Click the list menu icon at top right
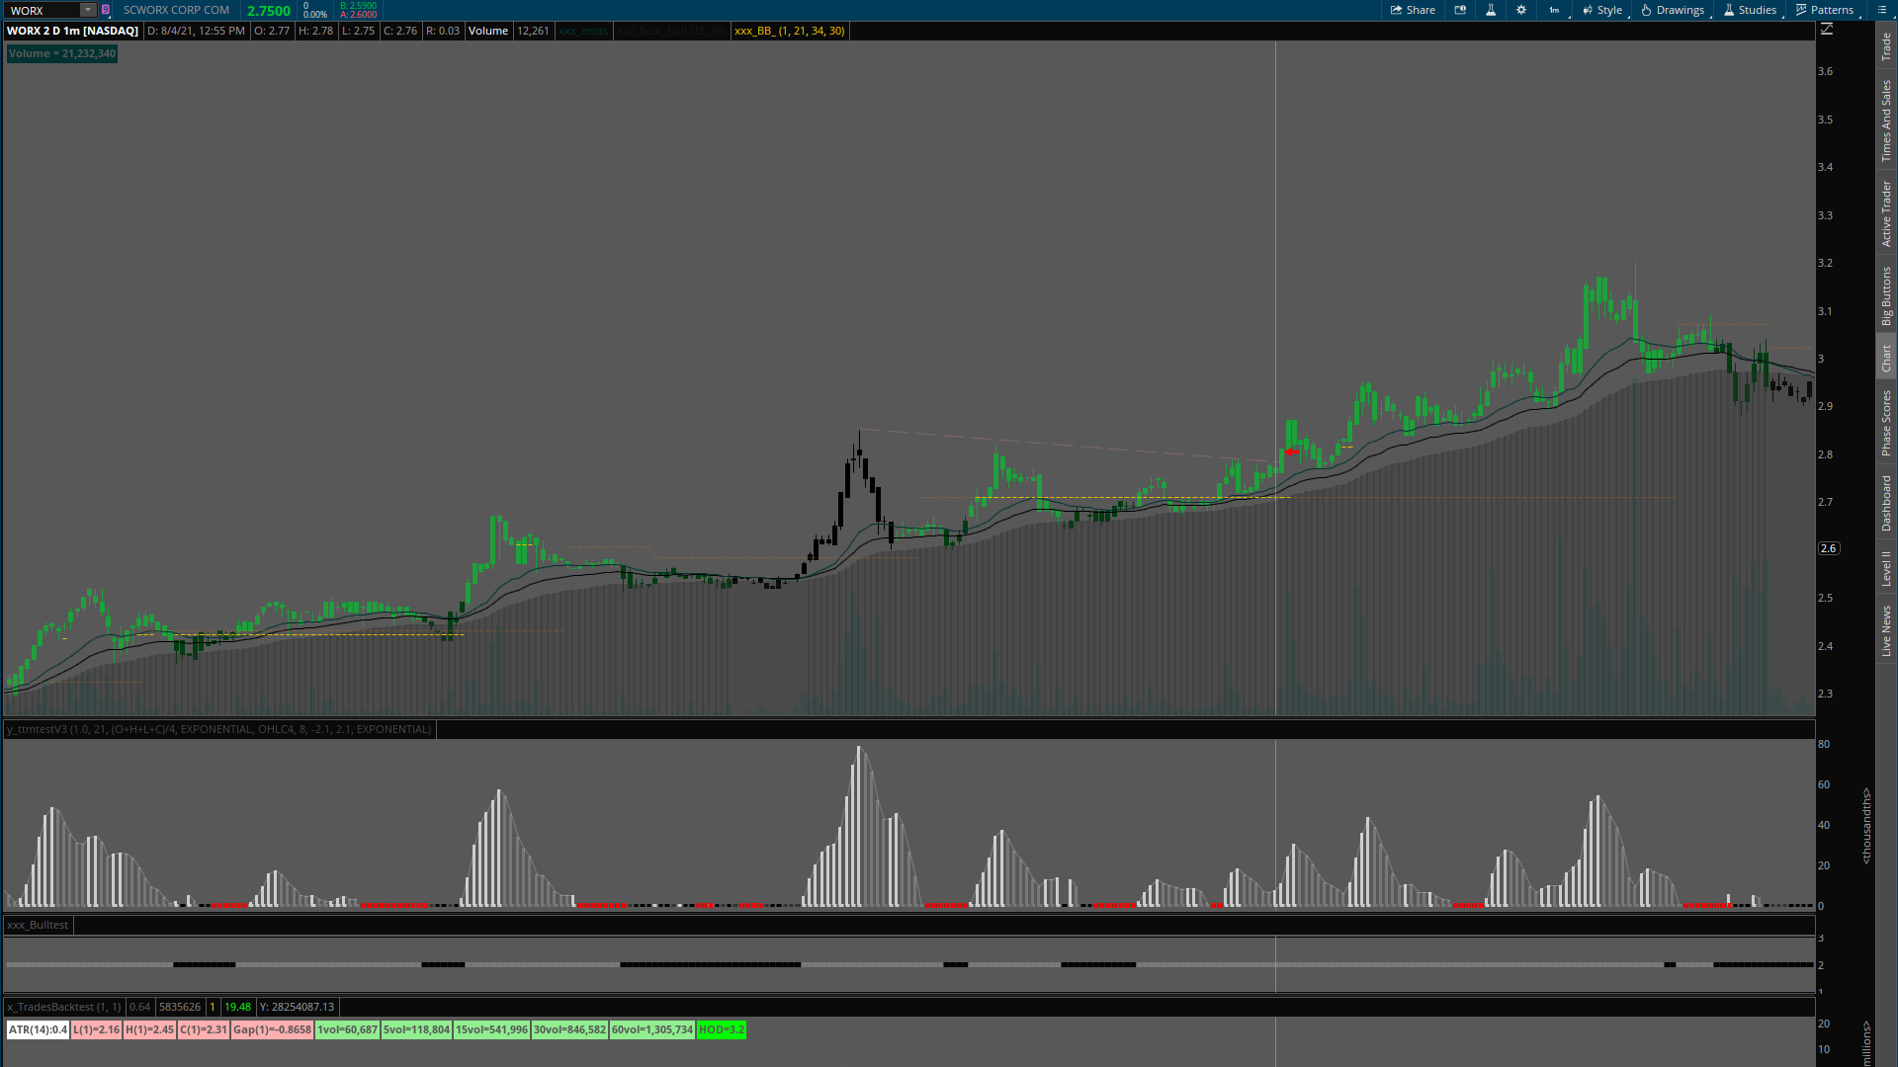The width and height of the screenshot is (1898, 1067). (x=1881, y=10)
